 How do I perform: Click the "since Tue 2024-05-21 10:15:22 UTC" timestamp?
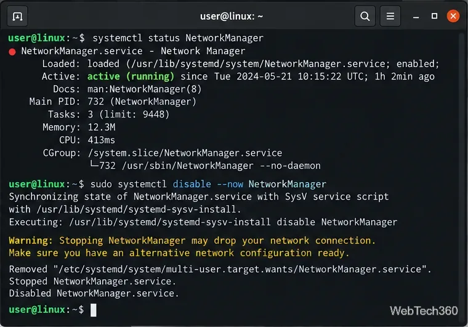point(274,76)
